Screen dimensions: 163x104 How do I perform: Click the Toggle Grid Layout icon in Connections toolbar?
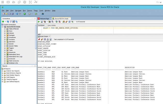16,22
